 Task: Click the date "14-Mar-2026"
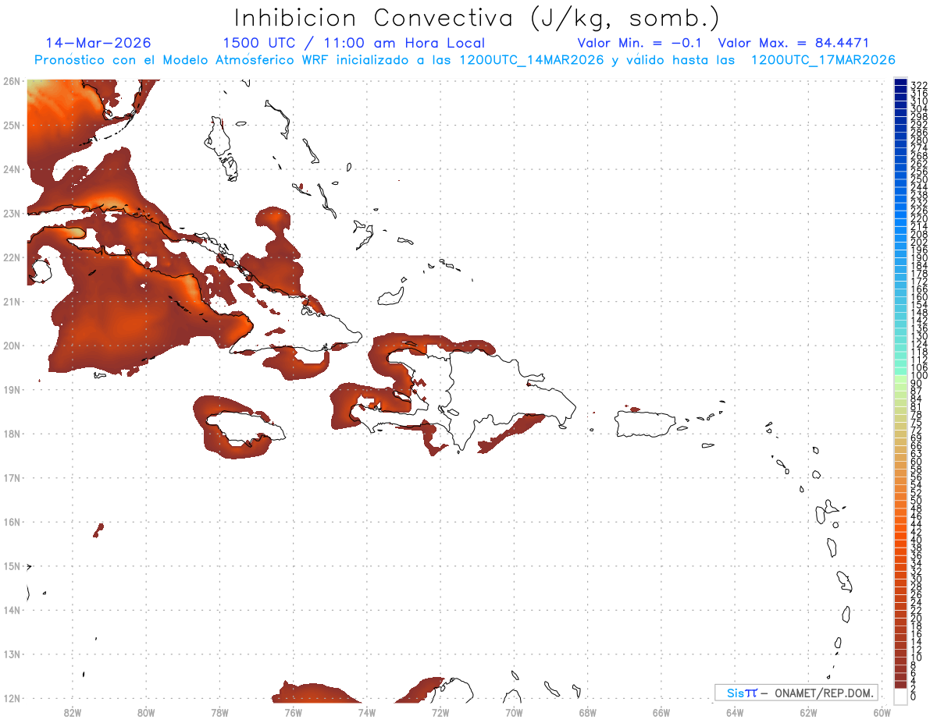click(99, 43)
